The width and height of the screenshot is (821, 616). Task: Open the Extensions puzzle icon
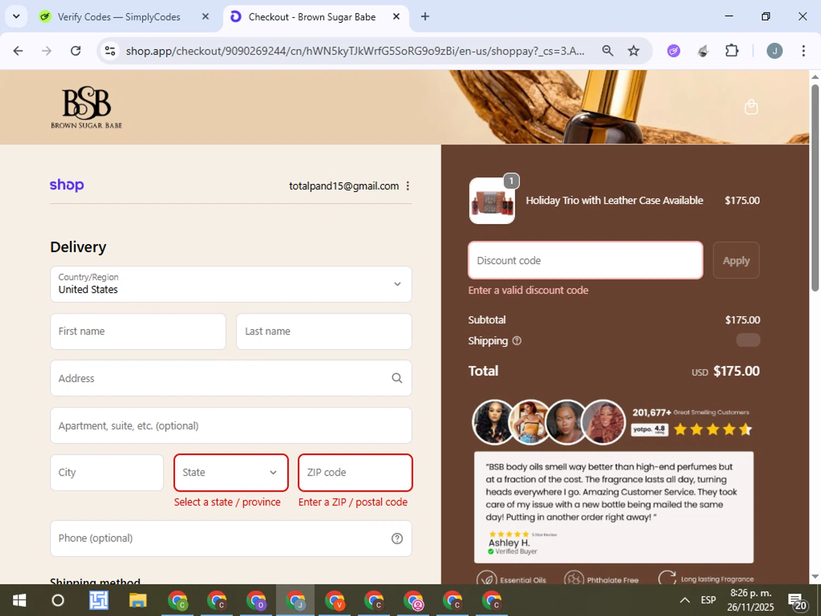[x=732, y=51]
